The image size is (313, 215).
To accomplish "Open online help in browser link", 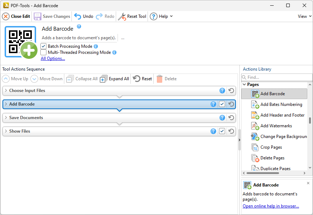I will pyautogui.click(x=271, y=206).
